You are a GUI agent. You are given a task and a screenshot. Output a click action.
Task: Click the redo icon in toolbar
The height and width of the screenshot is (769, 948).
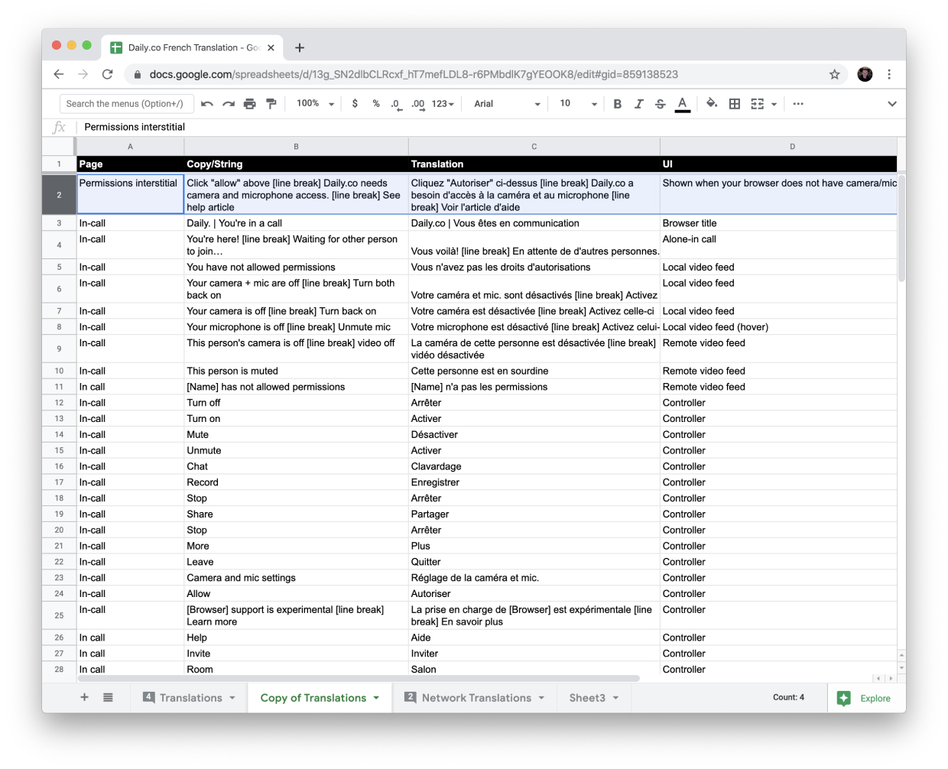(x=229, y=104)
